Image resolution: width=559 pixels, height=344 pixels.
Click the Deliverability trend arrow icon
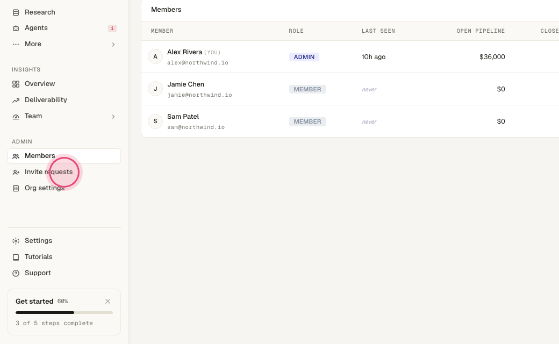(x=16, y=100)
